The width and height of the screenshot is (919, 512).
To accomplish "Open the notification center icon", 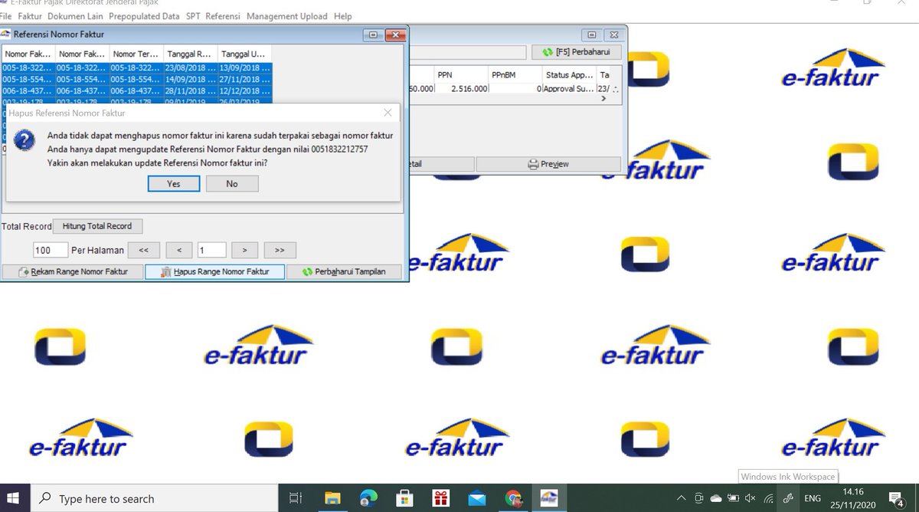I will (x=898, y=498).
